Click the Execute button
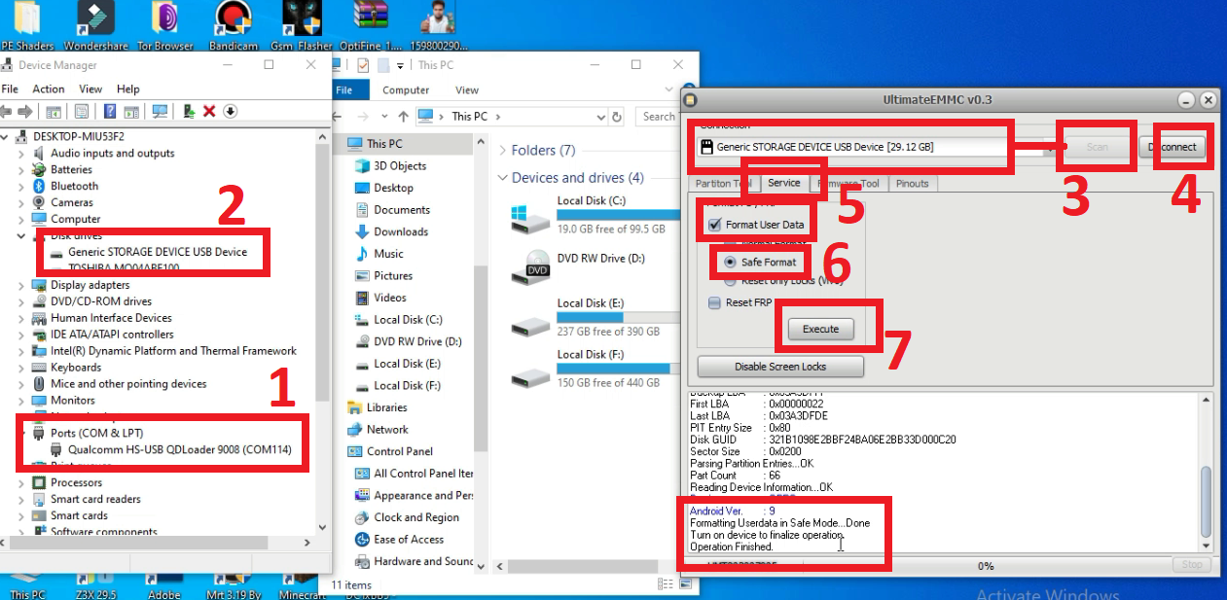Screen dimensions: 1227x600 (820, 329)
